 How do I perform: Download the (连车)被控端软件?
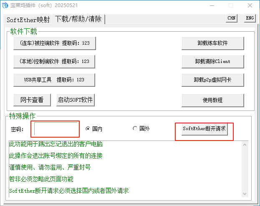point(54,43)
